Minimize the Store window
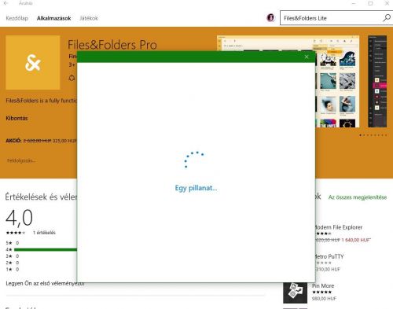 click(x=354, y=3)
